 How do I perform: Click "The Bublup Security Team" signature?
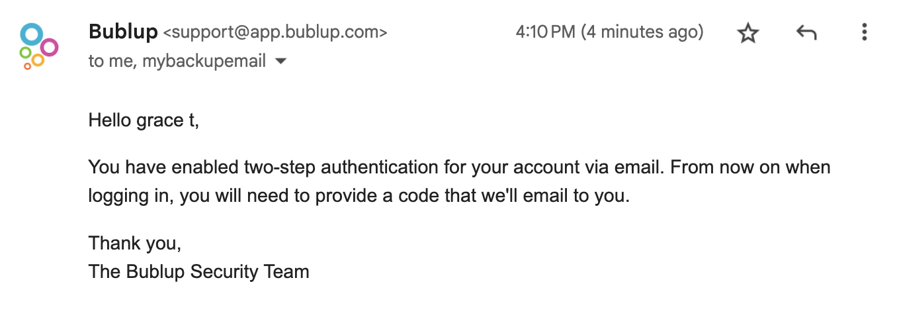tap(199, 271)
